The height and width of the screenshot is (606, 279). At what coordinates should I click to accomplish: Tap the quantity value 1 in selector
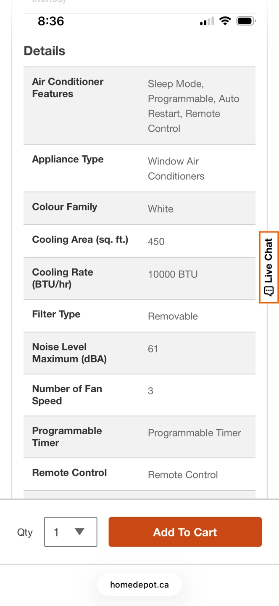coord(56,532)
